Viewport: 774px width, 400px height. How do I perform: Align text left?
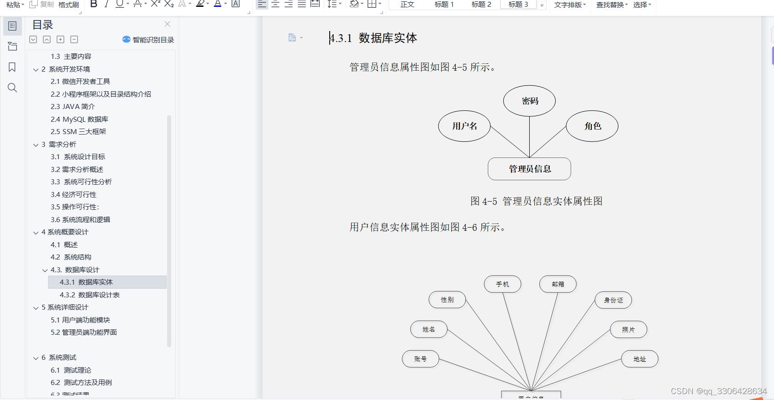pos(262,4)
